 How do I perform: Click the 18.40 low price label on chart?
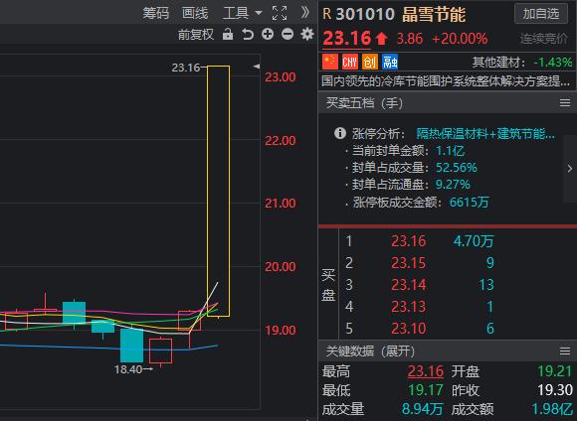pyautogui.click(x=128, y=369)
